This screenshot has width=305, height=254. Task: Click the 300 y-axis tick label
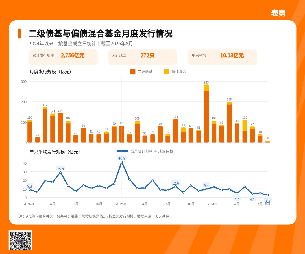point(24,82)
